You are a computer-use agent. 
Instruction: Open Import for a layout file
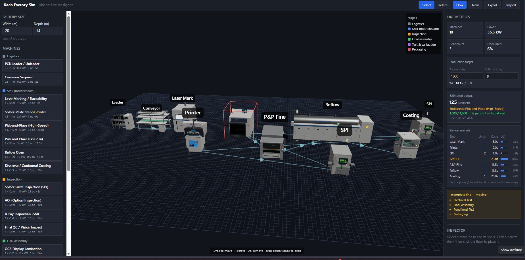click(x=511, y=5)
